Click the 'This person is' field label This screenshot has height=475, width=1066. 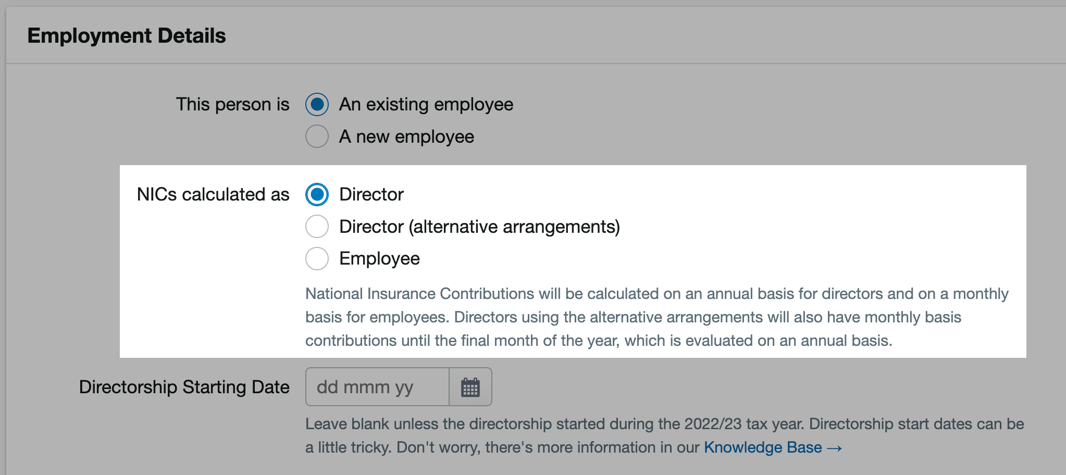tap(232, 105)
